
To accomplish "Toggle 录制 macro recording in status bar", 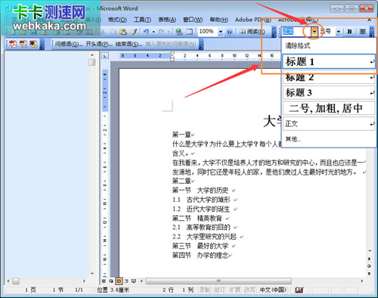I will click(x=204, y=290).
